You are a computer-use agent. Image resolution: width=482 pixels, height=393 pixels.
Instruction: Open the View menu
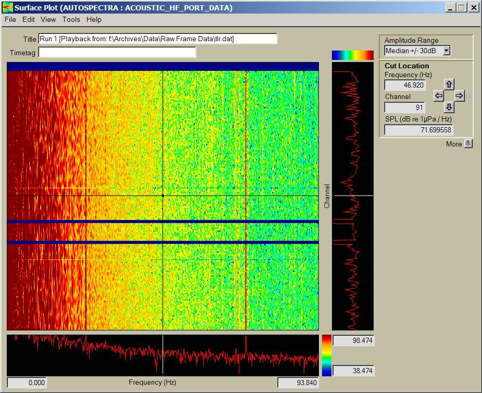48,19
